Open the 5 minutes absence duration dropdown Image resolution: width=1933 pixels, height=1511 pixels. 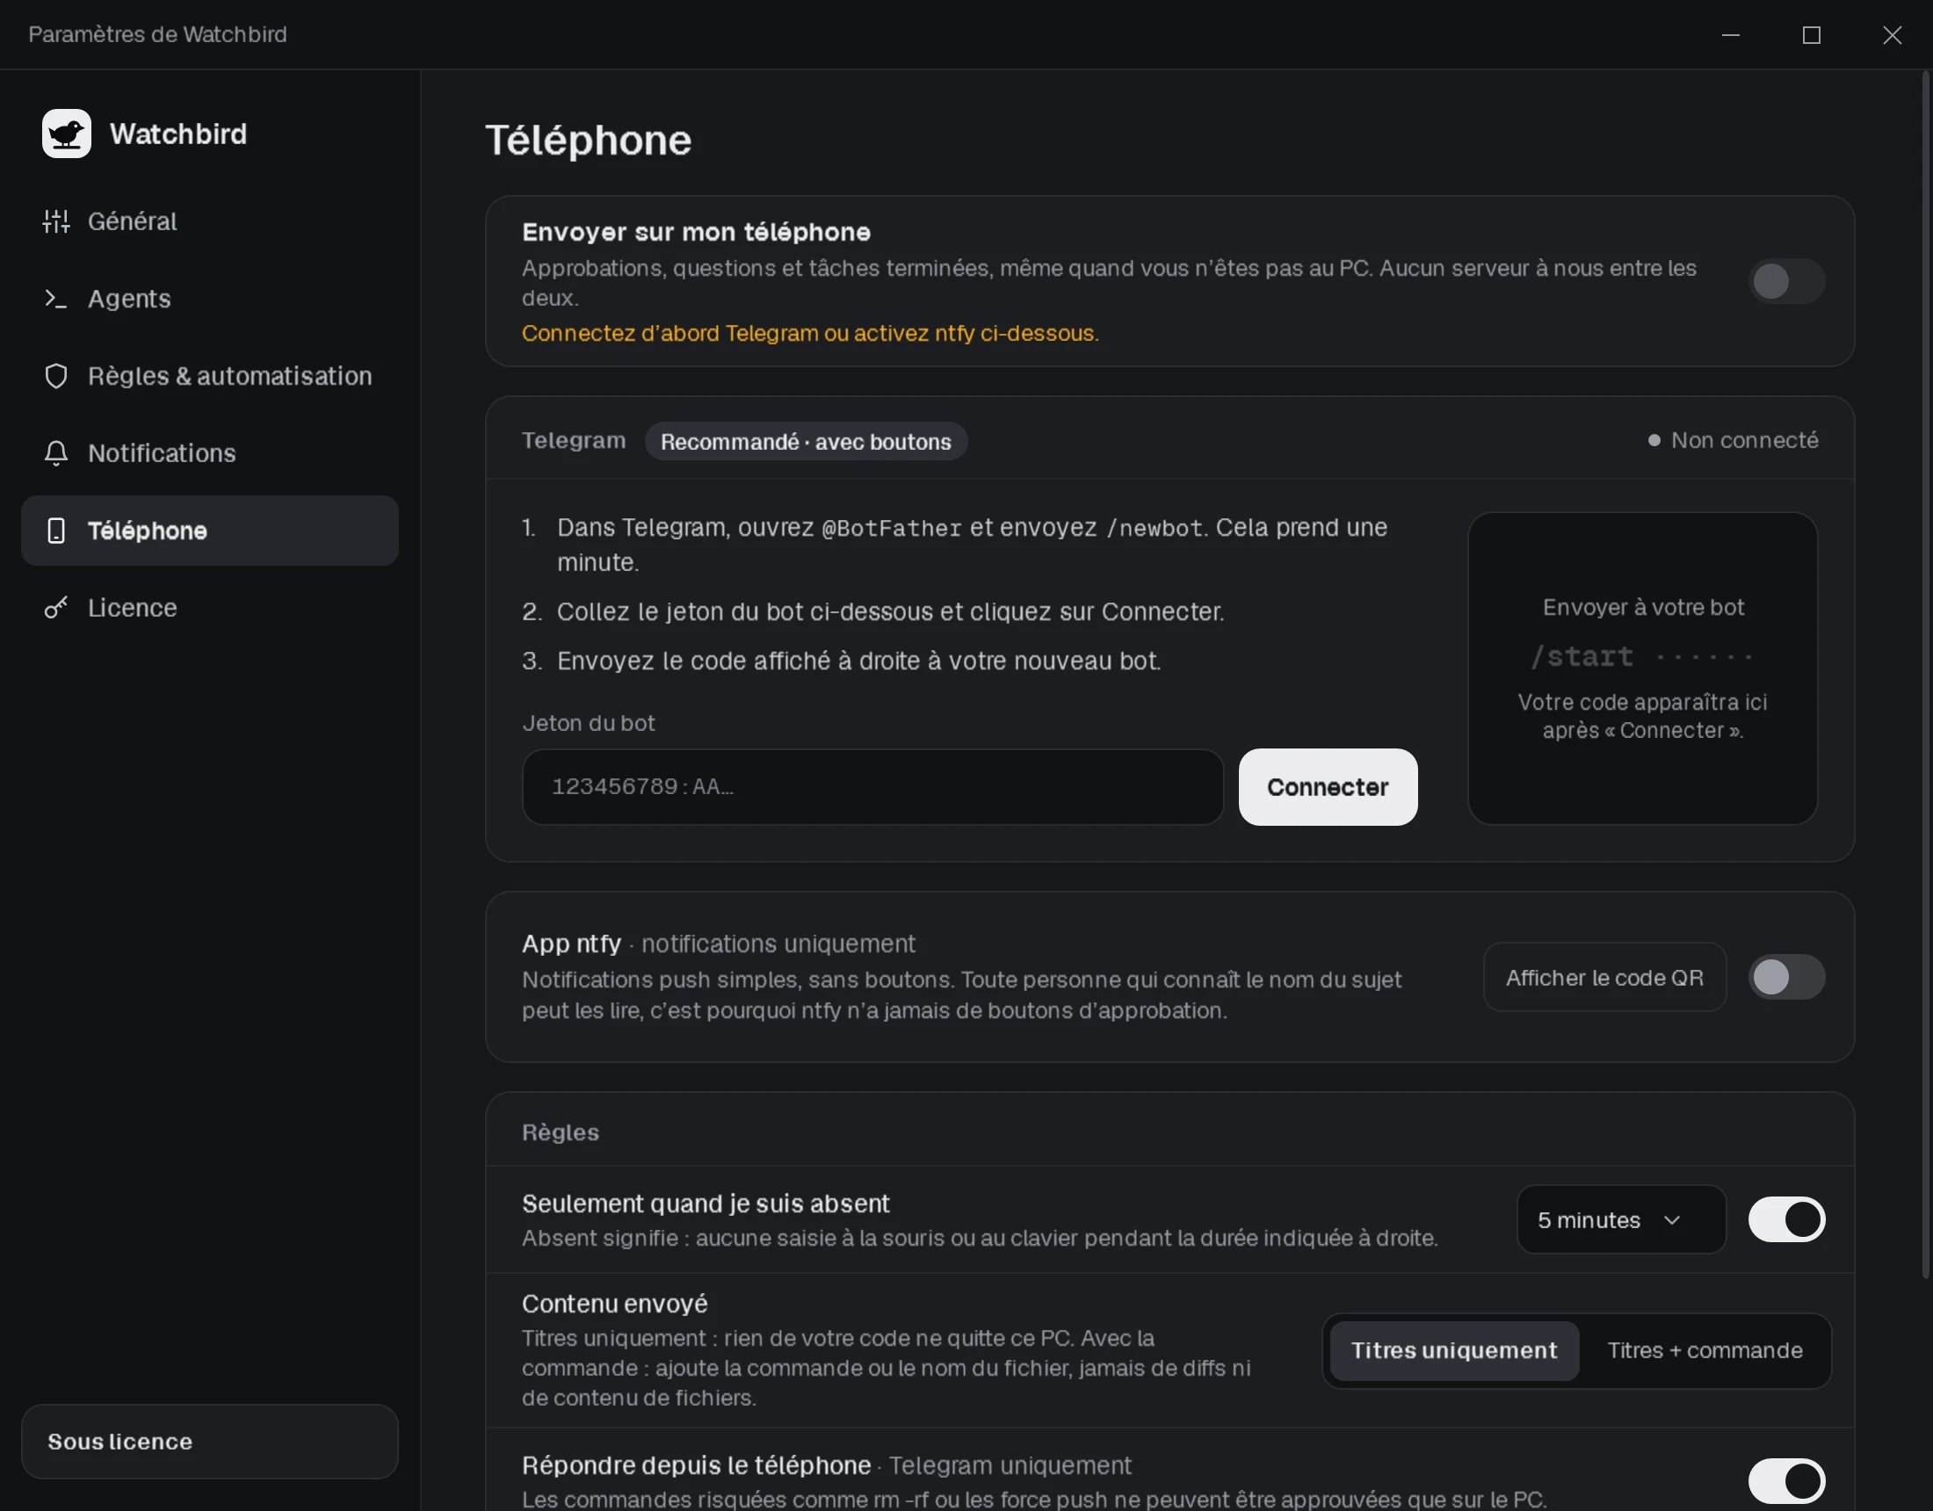coord(1621,1219)
